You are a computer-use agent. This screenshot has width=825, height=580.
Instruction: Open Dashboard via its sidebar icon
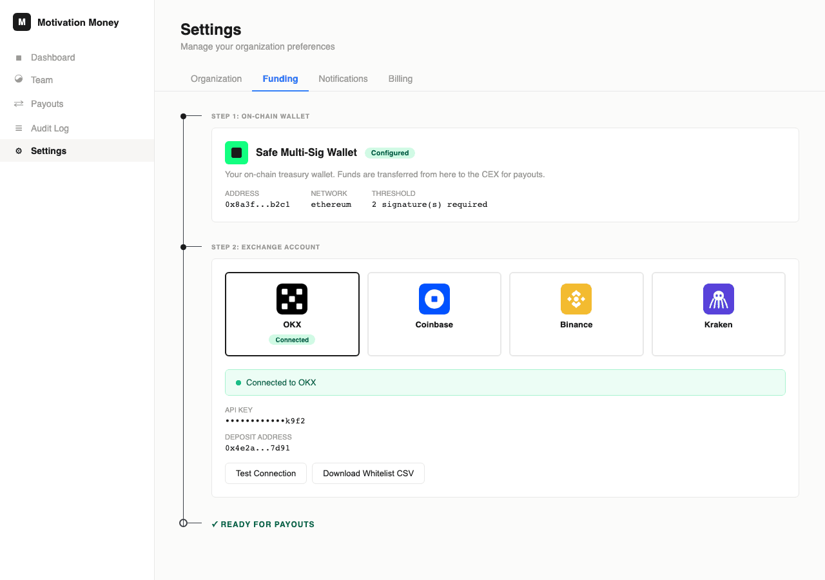pos(19,58)
